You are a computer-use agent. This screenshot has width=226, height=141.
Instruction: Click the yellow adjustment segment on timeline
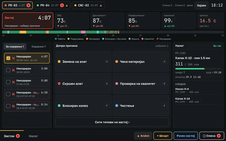coord(23,32)
